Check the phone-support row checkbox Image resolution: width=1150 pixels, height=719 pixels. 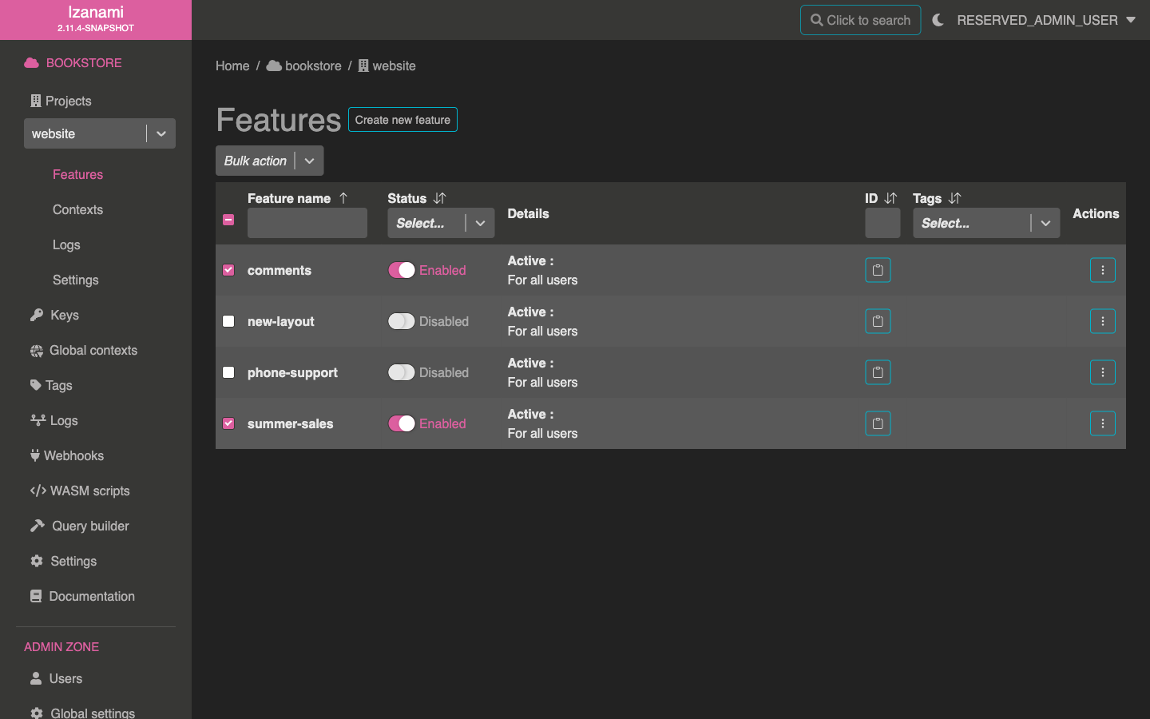click(x=228, y=372)
